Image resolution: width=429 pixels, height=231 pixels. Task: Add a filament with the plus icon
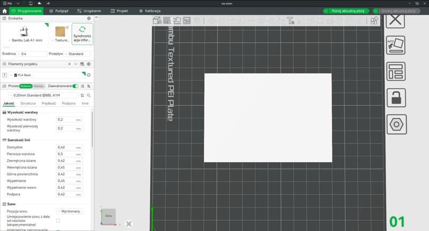[x=69, y=64]
